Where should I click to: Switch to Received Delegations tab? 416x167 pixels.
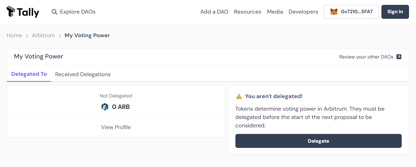pyautogui.click(x=83, y=74)
